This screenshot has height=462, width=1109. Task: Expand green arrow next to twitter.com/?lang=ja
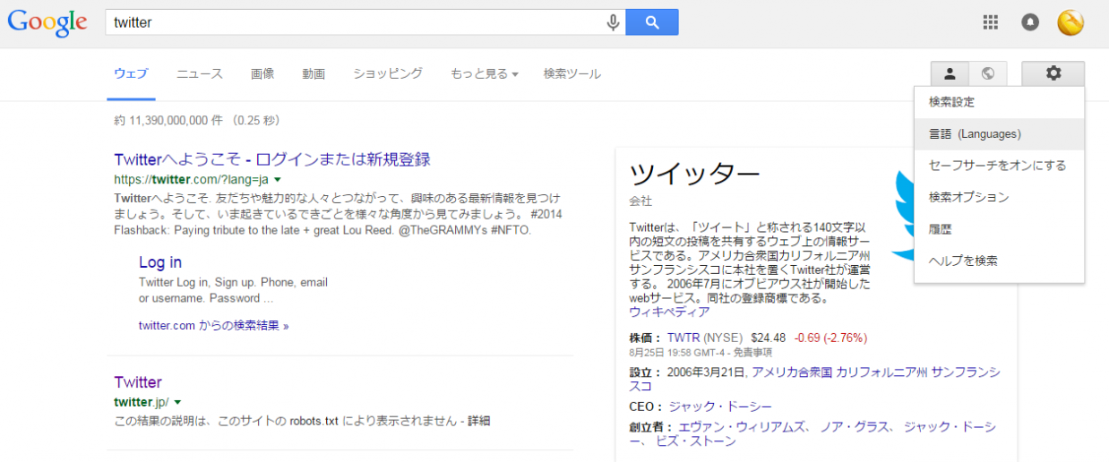point(278,179)
